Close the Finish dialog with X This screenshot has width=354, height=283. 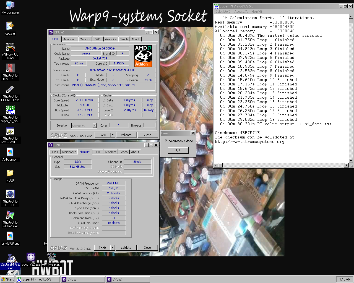click(x=193, y=133)
